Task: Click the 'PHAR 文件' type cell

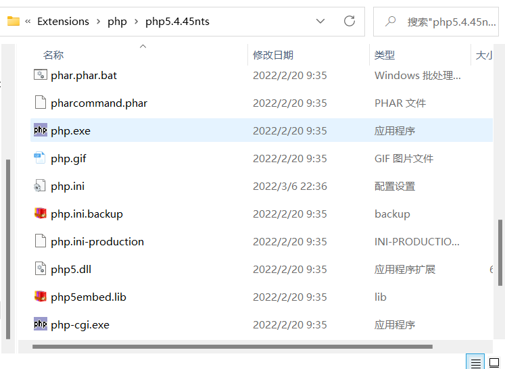Action: tap(400, 103)
